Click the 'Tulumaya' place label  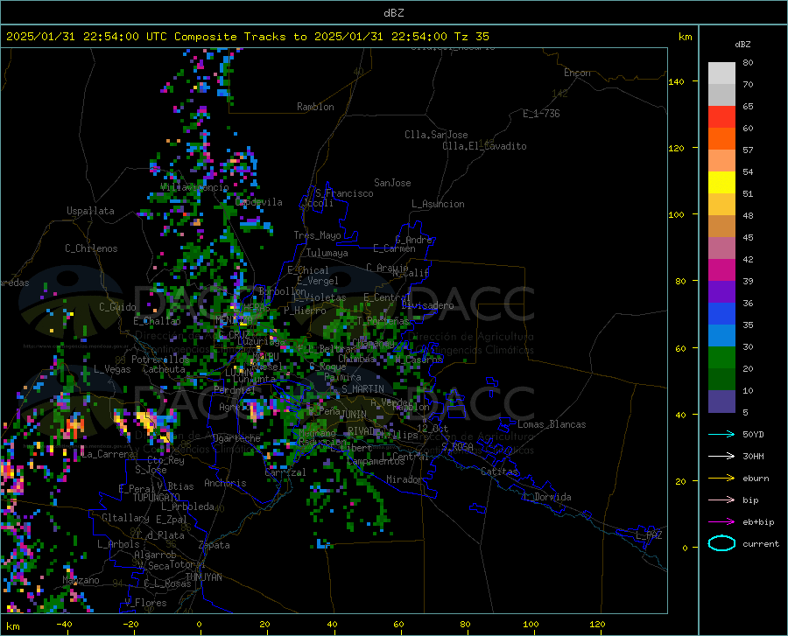(x=327, y=253)
